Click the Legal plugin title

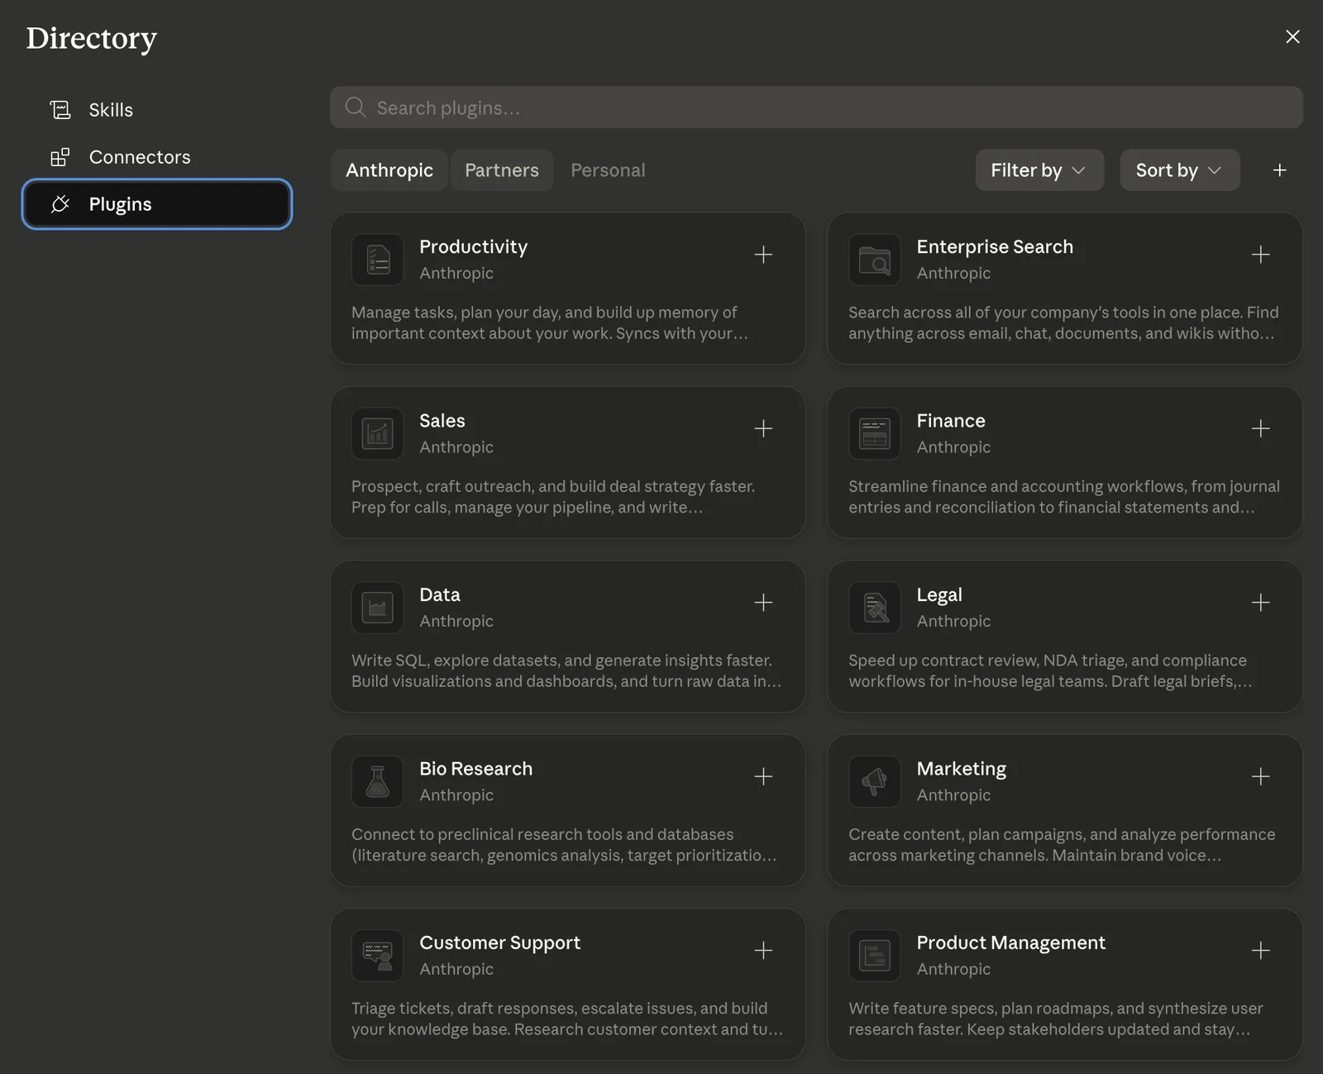[939, 595]
